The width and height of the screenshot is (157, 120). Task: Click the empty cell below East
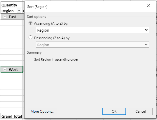(12, 23)
